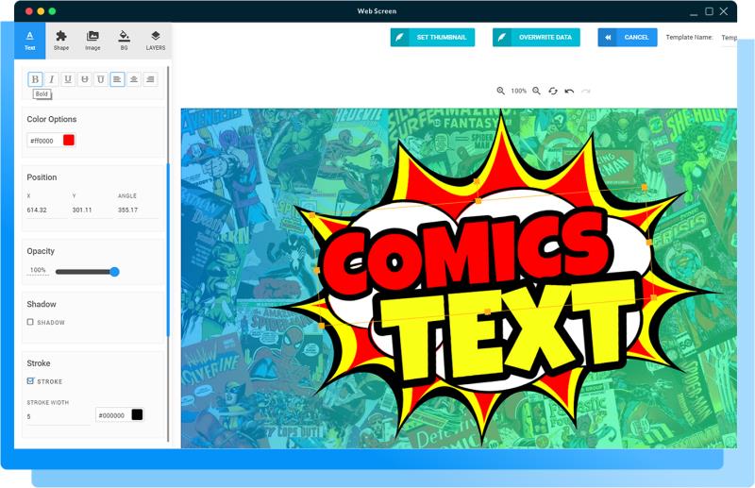This screenshot has width=755, height=488.
Task: Click the 100% zoom level text
Action: click(518, 91)
